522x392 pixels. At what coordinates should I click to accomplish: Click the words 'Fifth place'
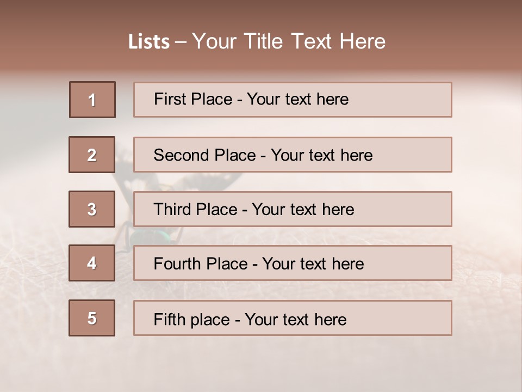pyautogui.click(x=192, y=320)
